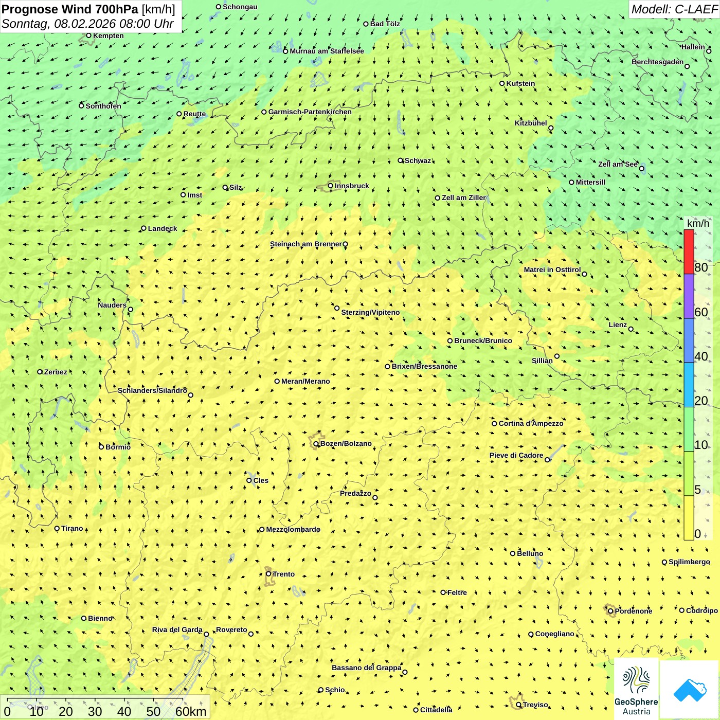Screen dimensions: 720x720
Task: Click the 'Matrei in Osttirol' label
Action: (552, 269)
